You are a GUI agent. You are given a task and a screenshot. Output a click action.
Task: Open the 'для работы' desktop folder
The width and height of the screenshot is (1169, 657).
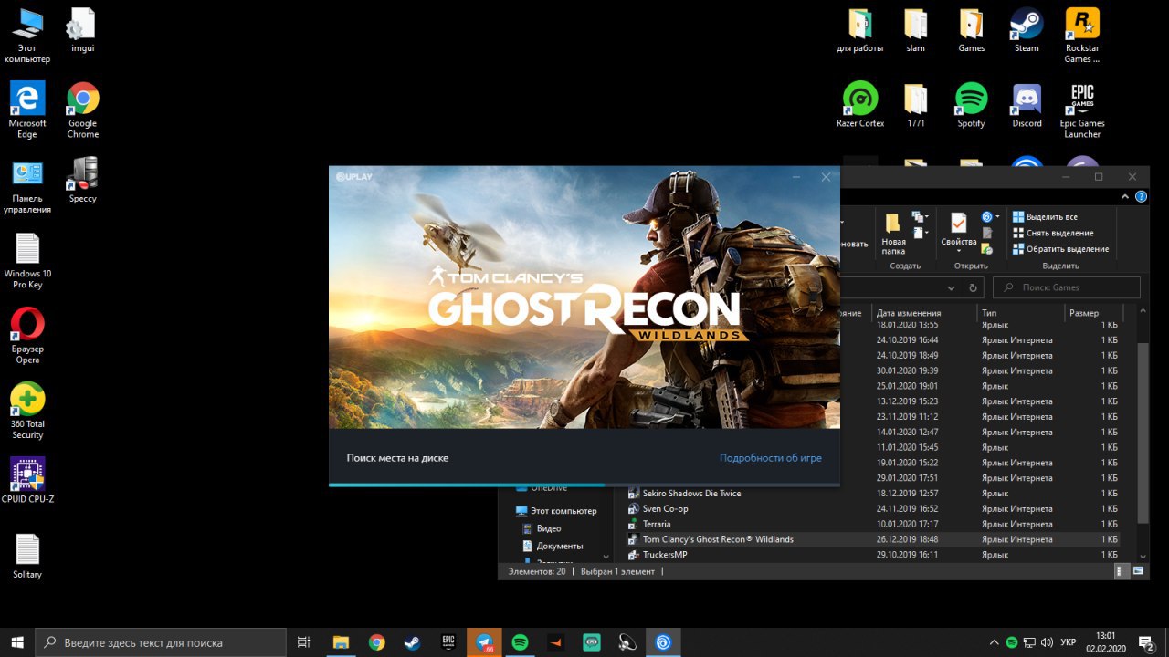[x=859, y=30]
